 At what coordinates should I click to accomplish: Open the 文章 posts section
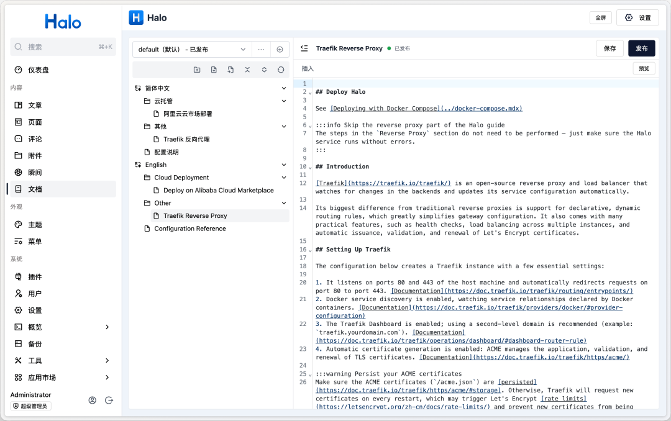62,106
